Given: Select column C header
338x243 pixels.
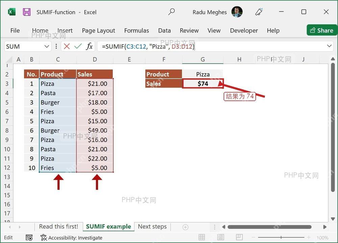Looking at the screenshot, I should (x=58, y=59).
